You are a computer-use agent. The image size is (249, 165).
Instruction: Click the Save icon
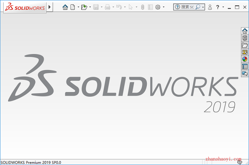96,7
